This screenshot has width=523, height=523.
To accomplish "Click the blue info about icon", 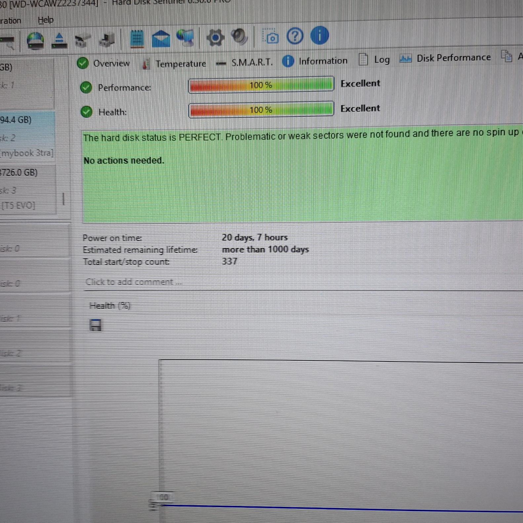I will (319, 35).
